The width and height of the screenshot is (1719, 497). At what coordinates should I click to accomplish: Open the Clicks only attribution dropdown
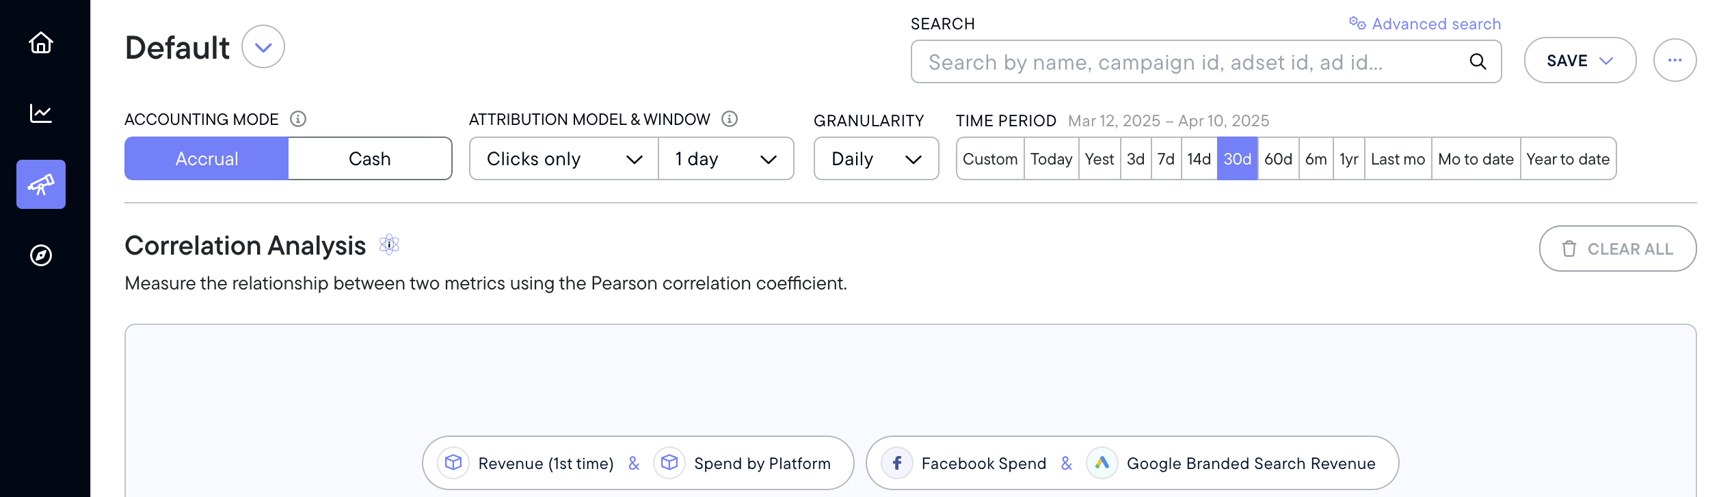[x=564, y=159]
